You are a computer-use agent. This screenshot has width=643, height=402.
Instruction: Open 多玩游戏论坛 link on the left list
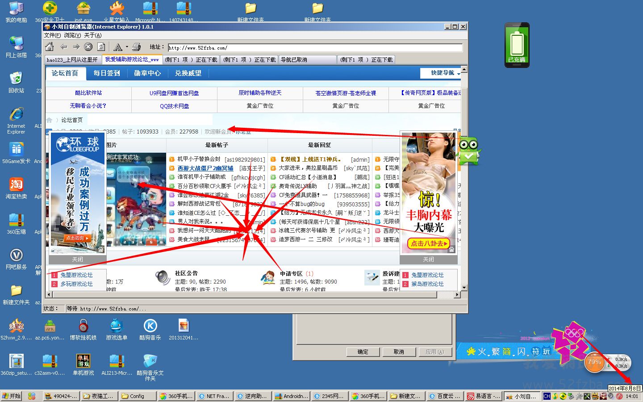[x=77, y=284]
